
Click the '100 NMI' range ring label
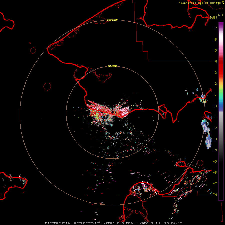click(112, 20)
